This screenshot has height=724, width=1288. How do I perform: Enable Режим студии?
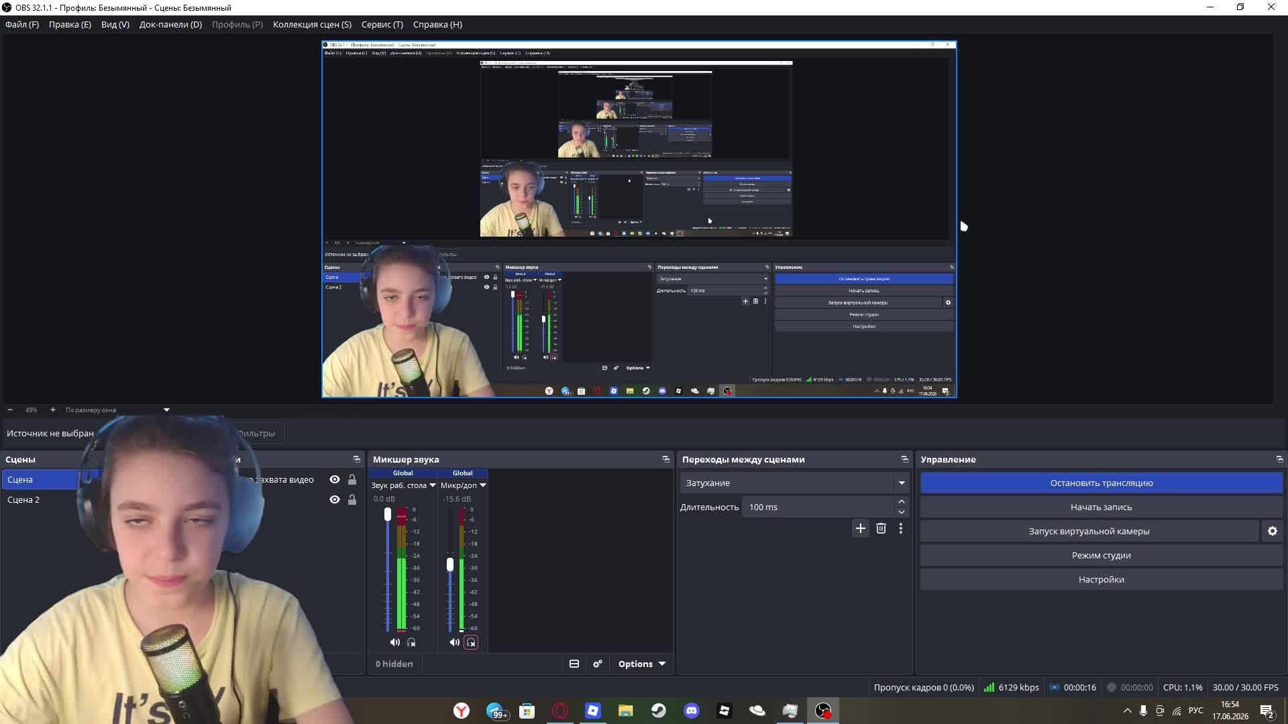click(1102, 555)
